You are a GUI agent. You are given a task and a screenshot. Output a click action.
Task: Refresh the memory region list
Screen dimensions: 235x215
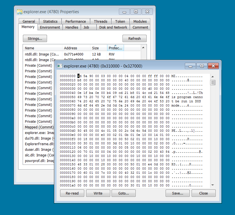(135, 38)
